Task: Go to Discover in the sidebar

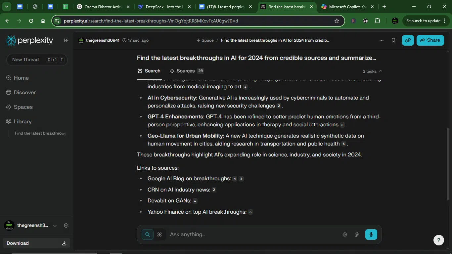Action: [21, 93]
